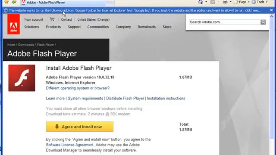
Task: Click the Home breadcrumb link
Action: click(x=11, y=45)
